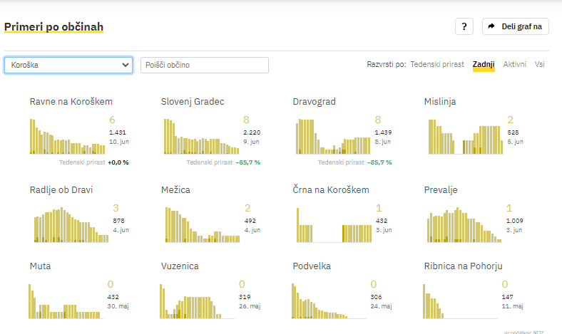
Task: Click the Dravograd bar chart
Action: pyautogui.click(x=332, y=136)
